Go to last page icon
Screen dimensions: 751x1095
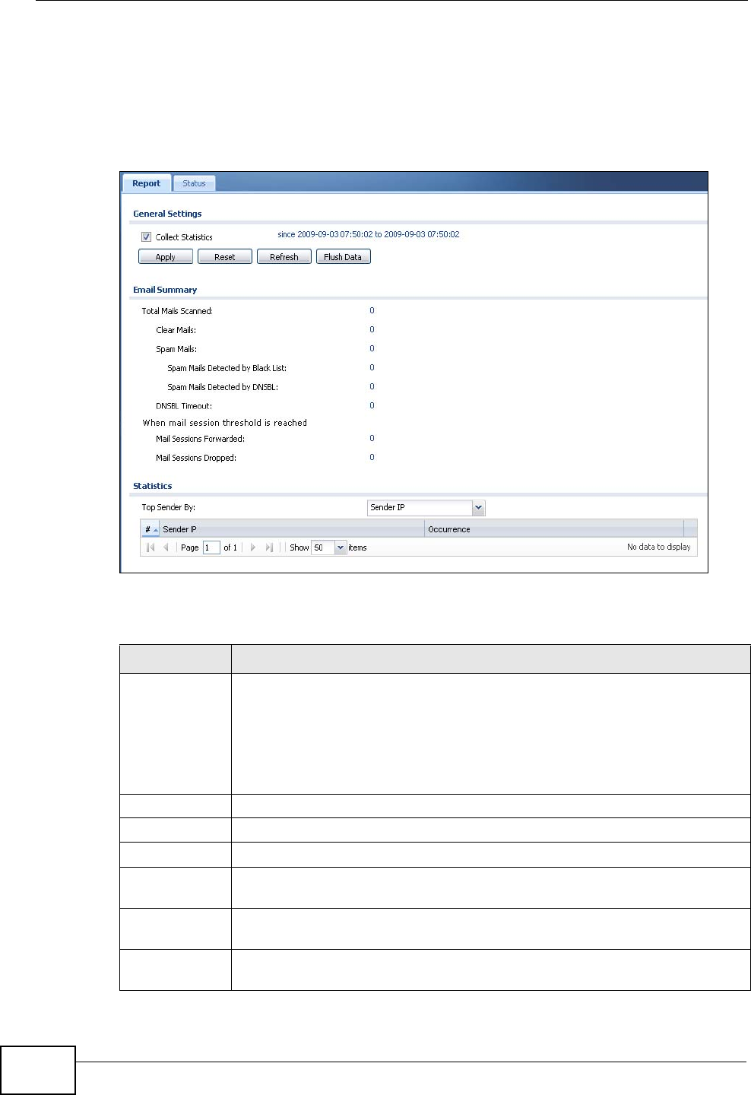[269, 547]
